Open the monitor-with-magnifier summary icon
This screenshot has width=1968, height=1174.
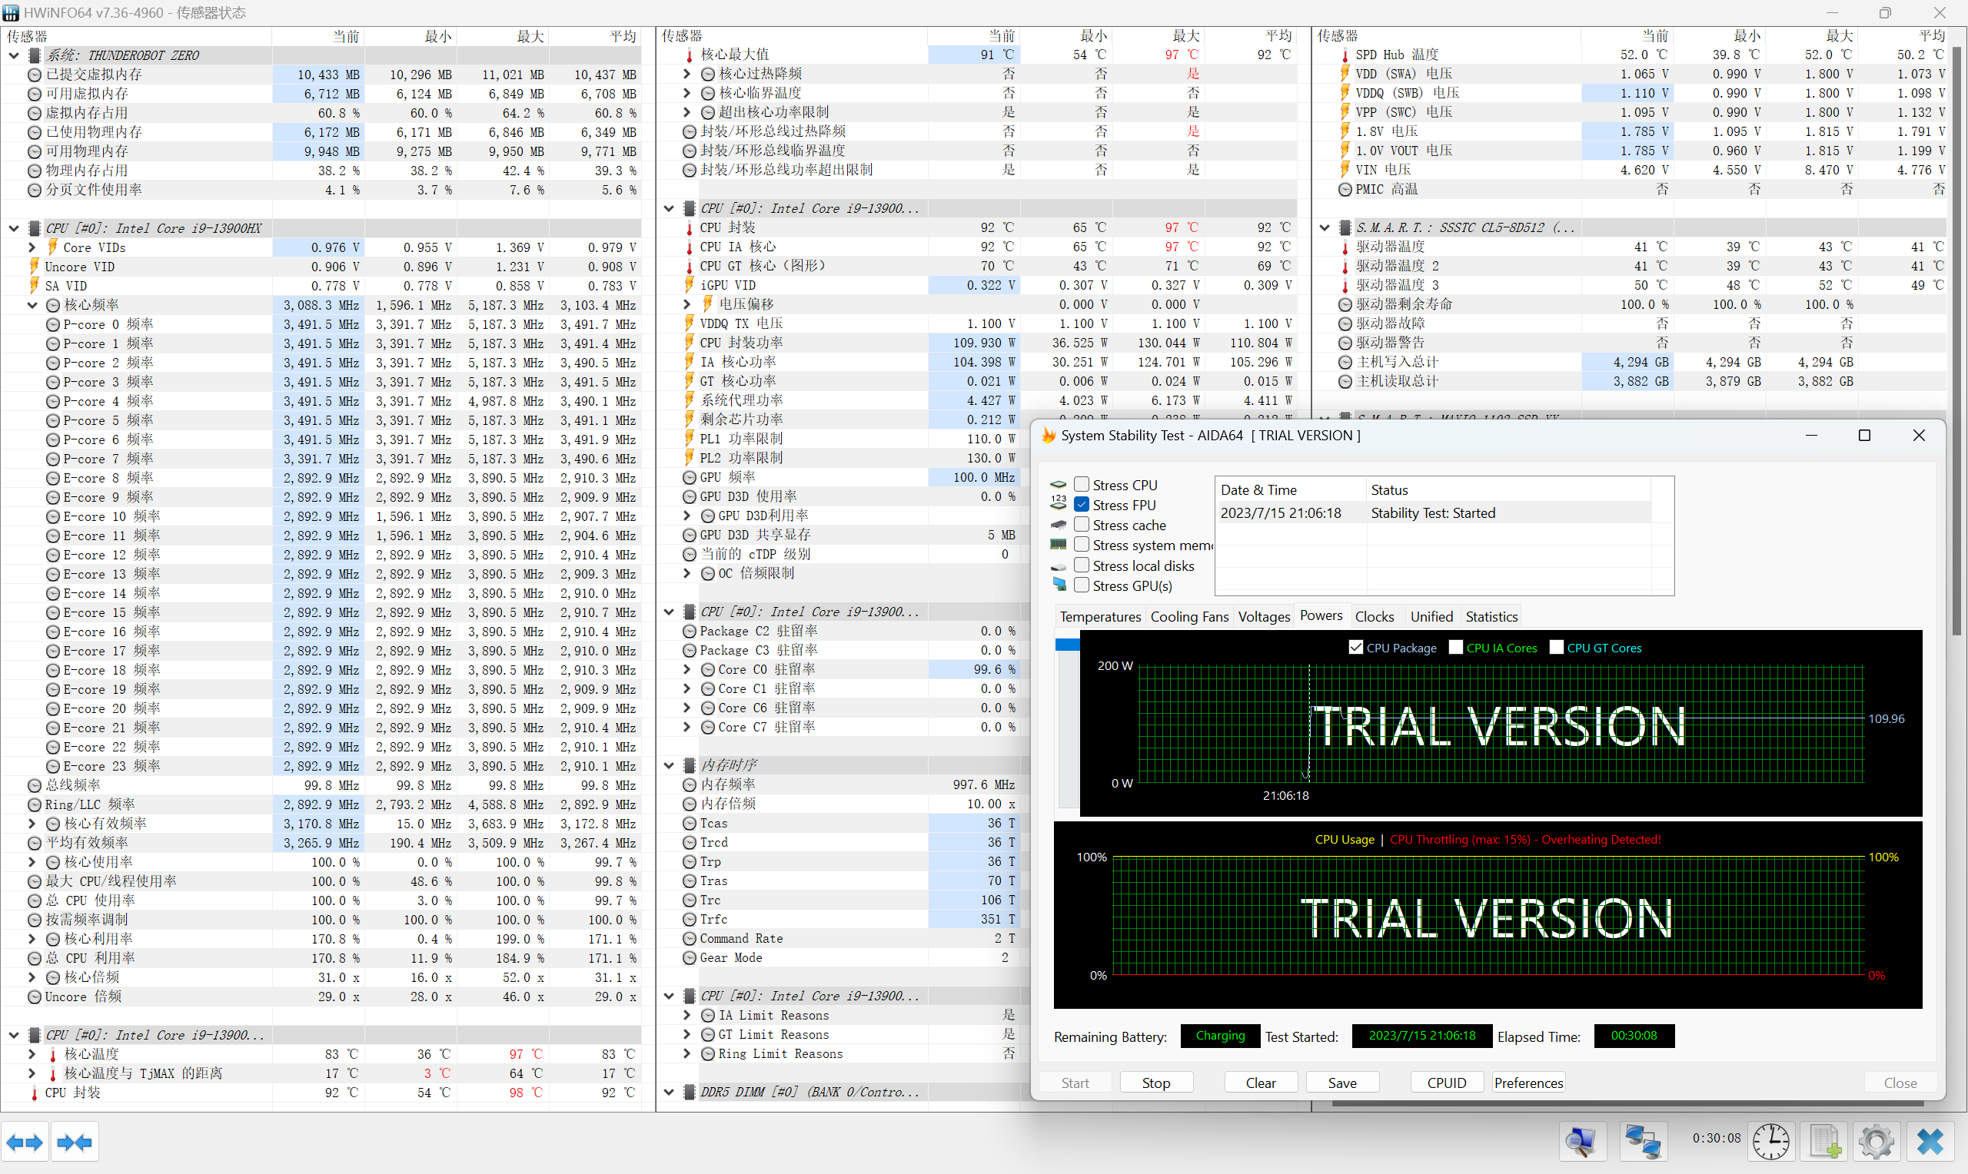[x=1582, y=1142]
